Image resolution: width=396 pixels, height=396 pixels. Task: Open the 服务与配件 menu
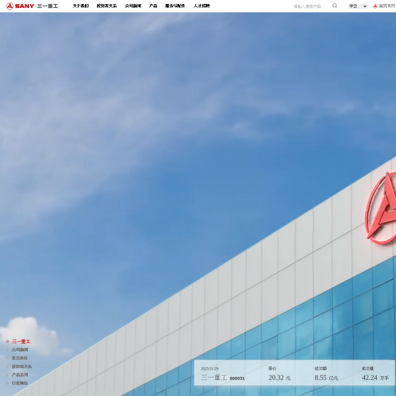point(175,6)
